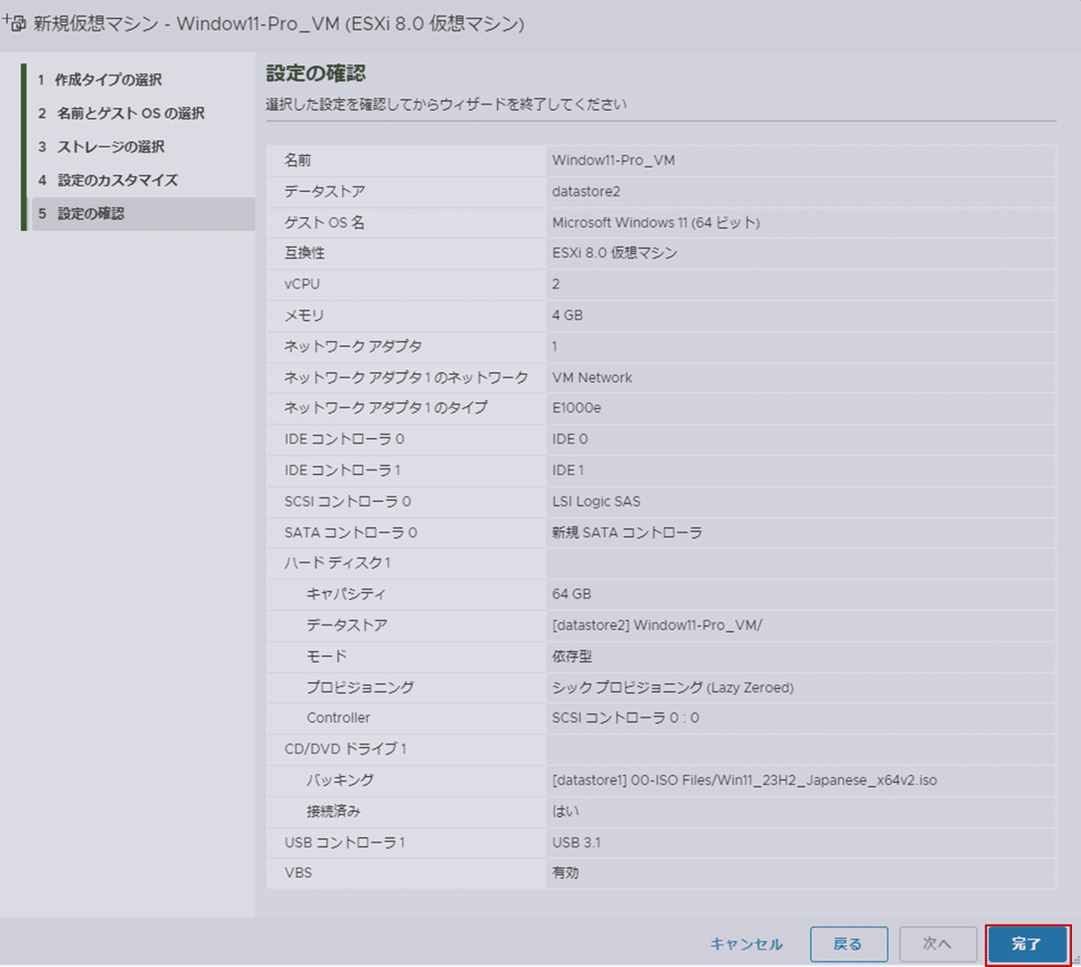Click the vCPU row label
The height and width of the screenshot is (967, 1081).
(x=302, y=284)
